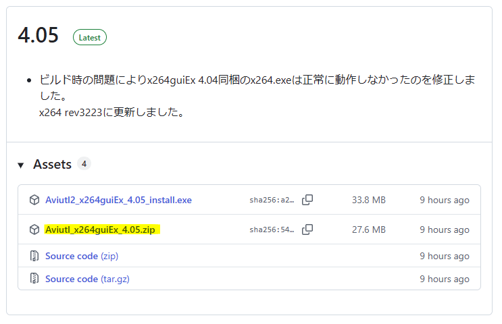Download Source code (tar.gz)
Viewport: 502px width, 324px height.
click(x=87, y=279)
